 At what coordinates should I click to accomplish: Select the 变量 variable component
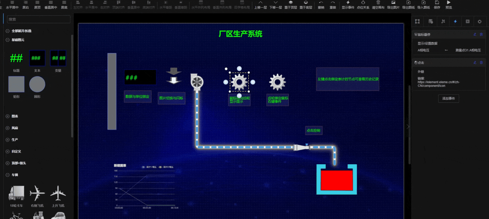[x=58, y=61]
